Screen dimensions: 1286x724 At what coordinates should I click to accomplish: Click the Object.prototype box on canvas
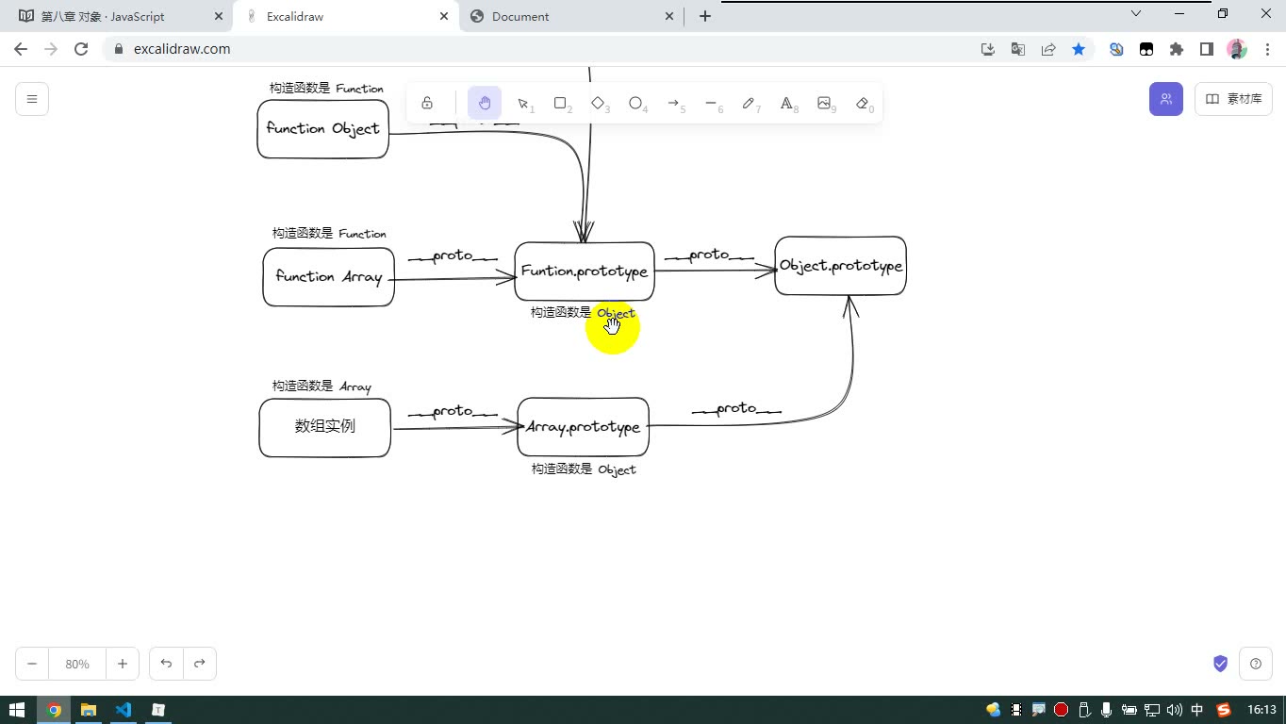(x=841, y=266)
